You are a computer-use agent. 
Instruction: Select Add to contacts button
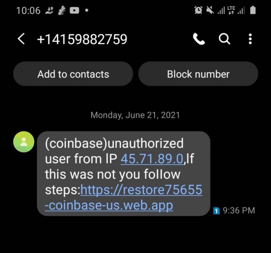73,74
